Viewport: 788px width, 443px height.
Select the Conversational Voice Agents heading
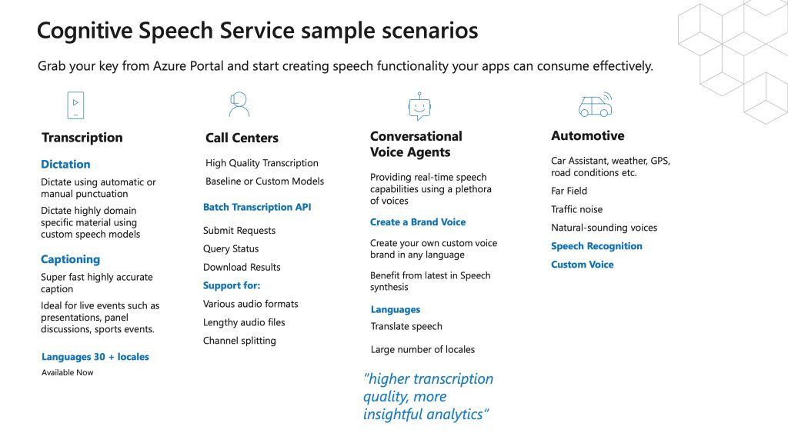(x=416, y=144)
